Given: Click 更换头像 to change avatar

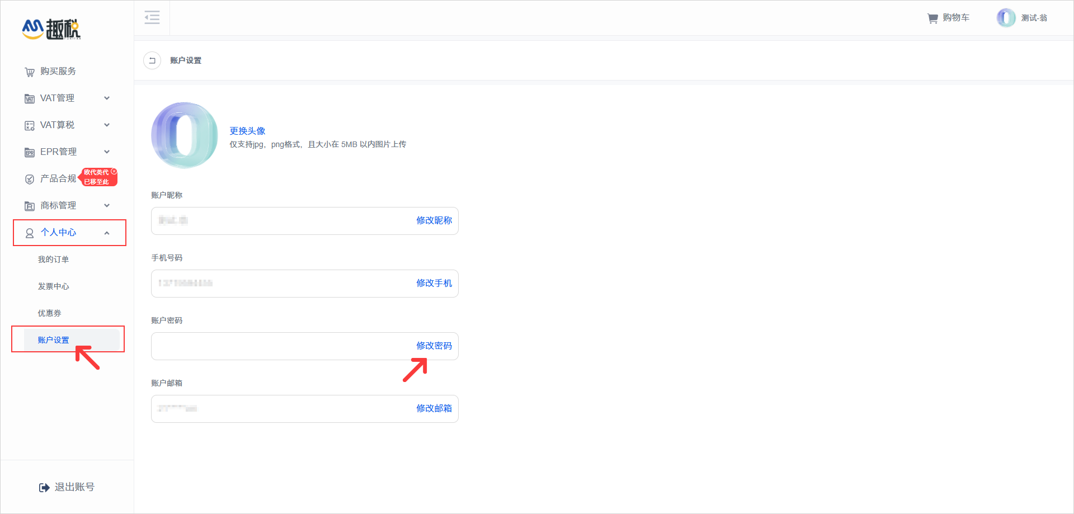Looking at the screenshot, I should [247, 131].
